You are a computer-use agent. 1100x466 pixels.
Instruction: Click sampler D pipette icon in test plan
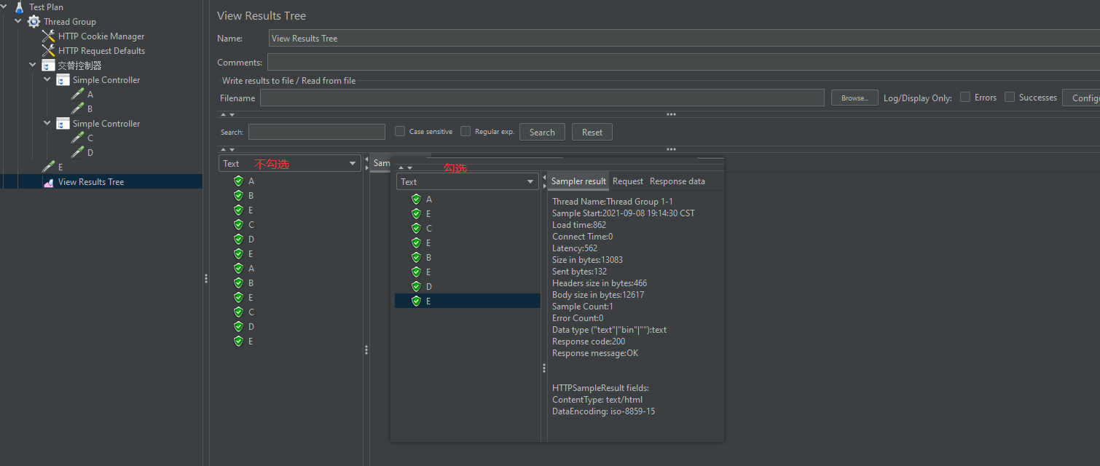77,152
